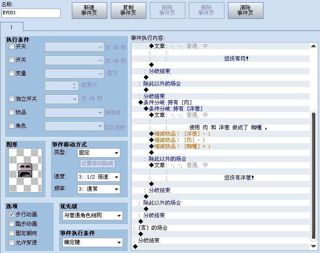The image size is (320, 253).
Task: Enable the 固定朝向 option
Action: [11, 233]
